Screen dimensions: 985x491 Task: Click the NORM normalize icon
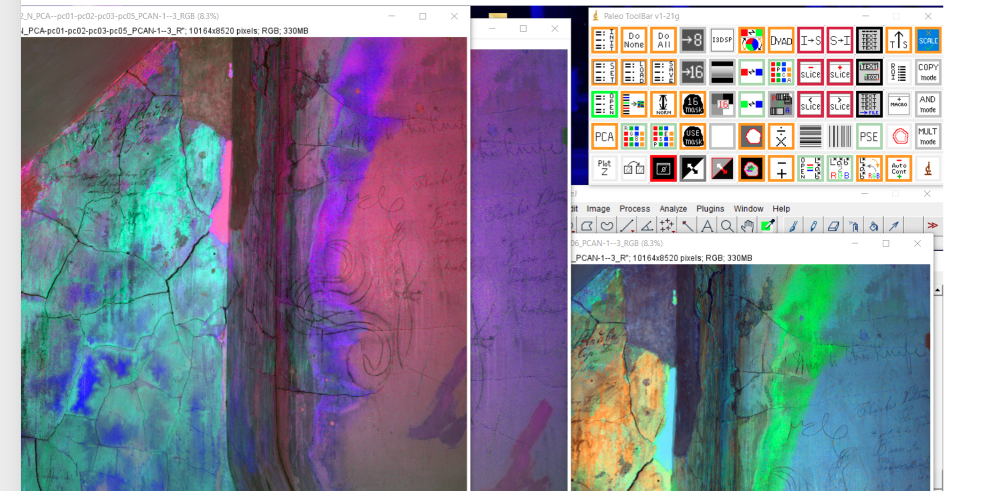click(x=663, y=104)
